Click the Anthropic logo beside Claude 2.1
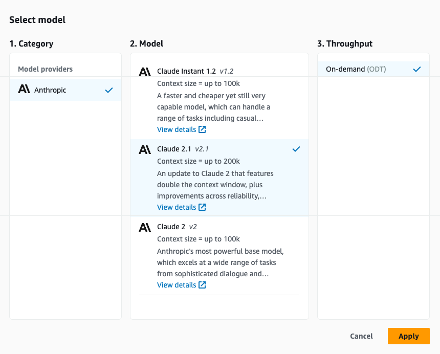The image size is (440, 354). coord(144,149)
